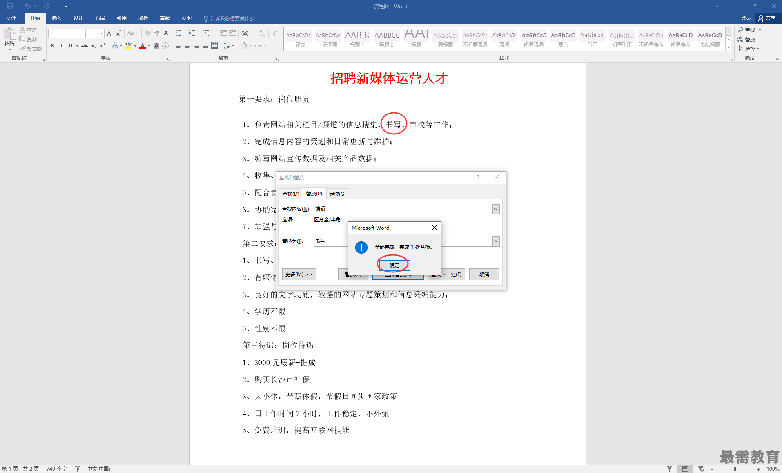This screenshot has width=782, height=473.
Task: Toggle show/hide paragraph marks
Action: click(275, 33)
